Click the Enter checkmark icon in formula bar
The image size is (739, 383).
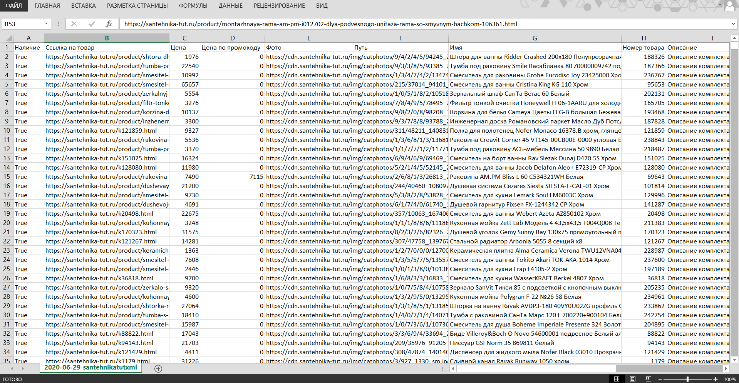tap(92, 24)
